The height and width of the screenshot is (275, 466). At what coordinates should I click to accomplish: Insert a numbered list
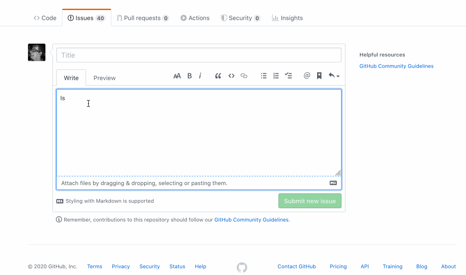(x=276, y=76)
